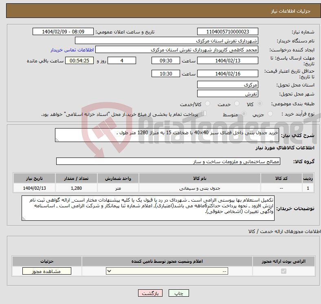Click the گروه کالا field

(x=168, y=161)
